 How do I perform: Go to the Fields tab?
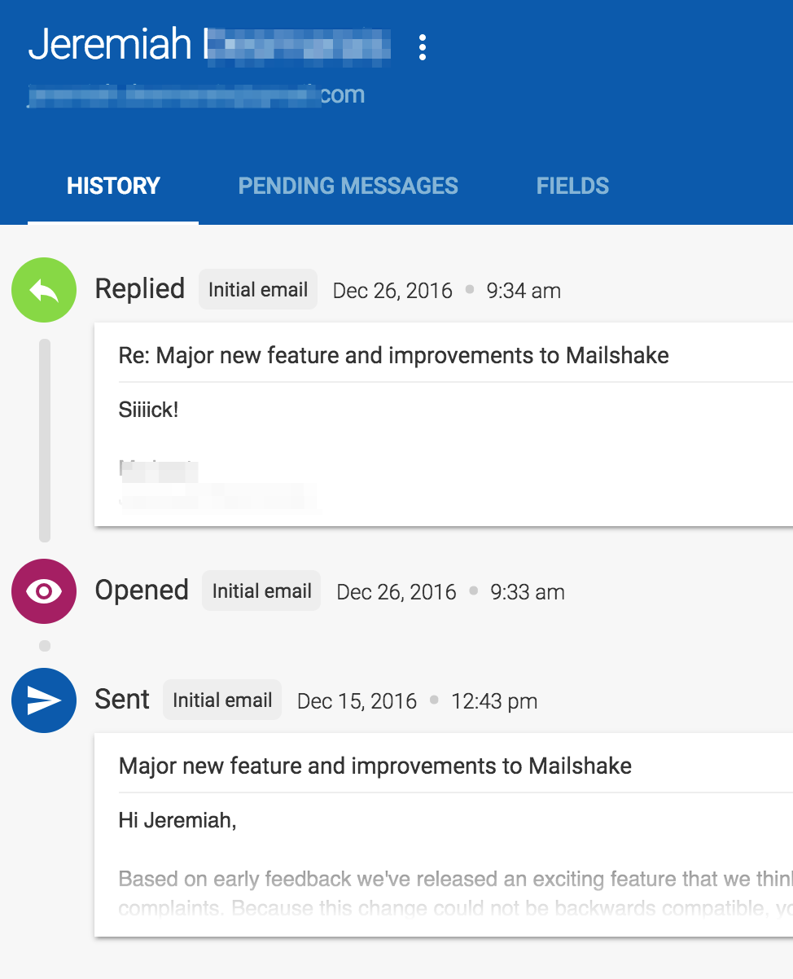pos(572,186)
